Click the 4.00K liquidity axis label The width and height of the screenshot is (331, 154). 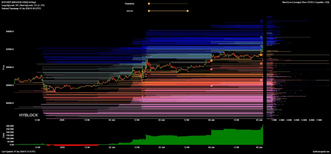[x=296, y=120]
